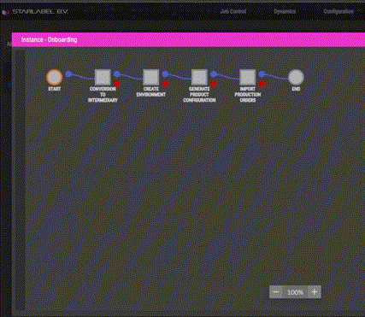Zoom out with the minus button

pyautogui.click(x=276, y=292)
